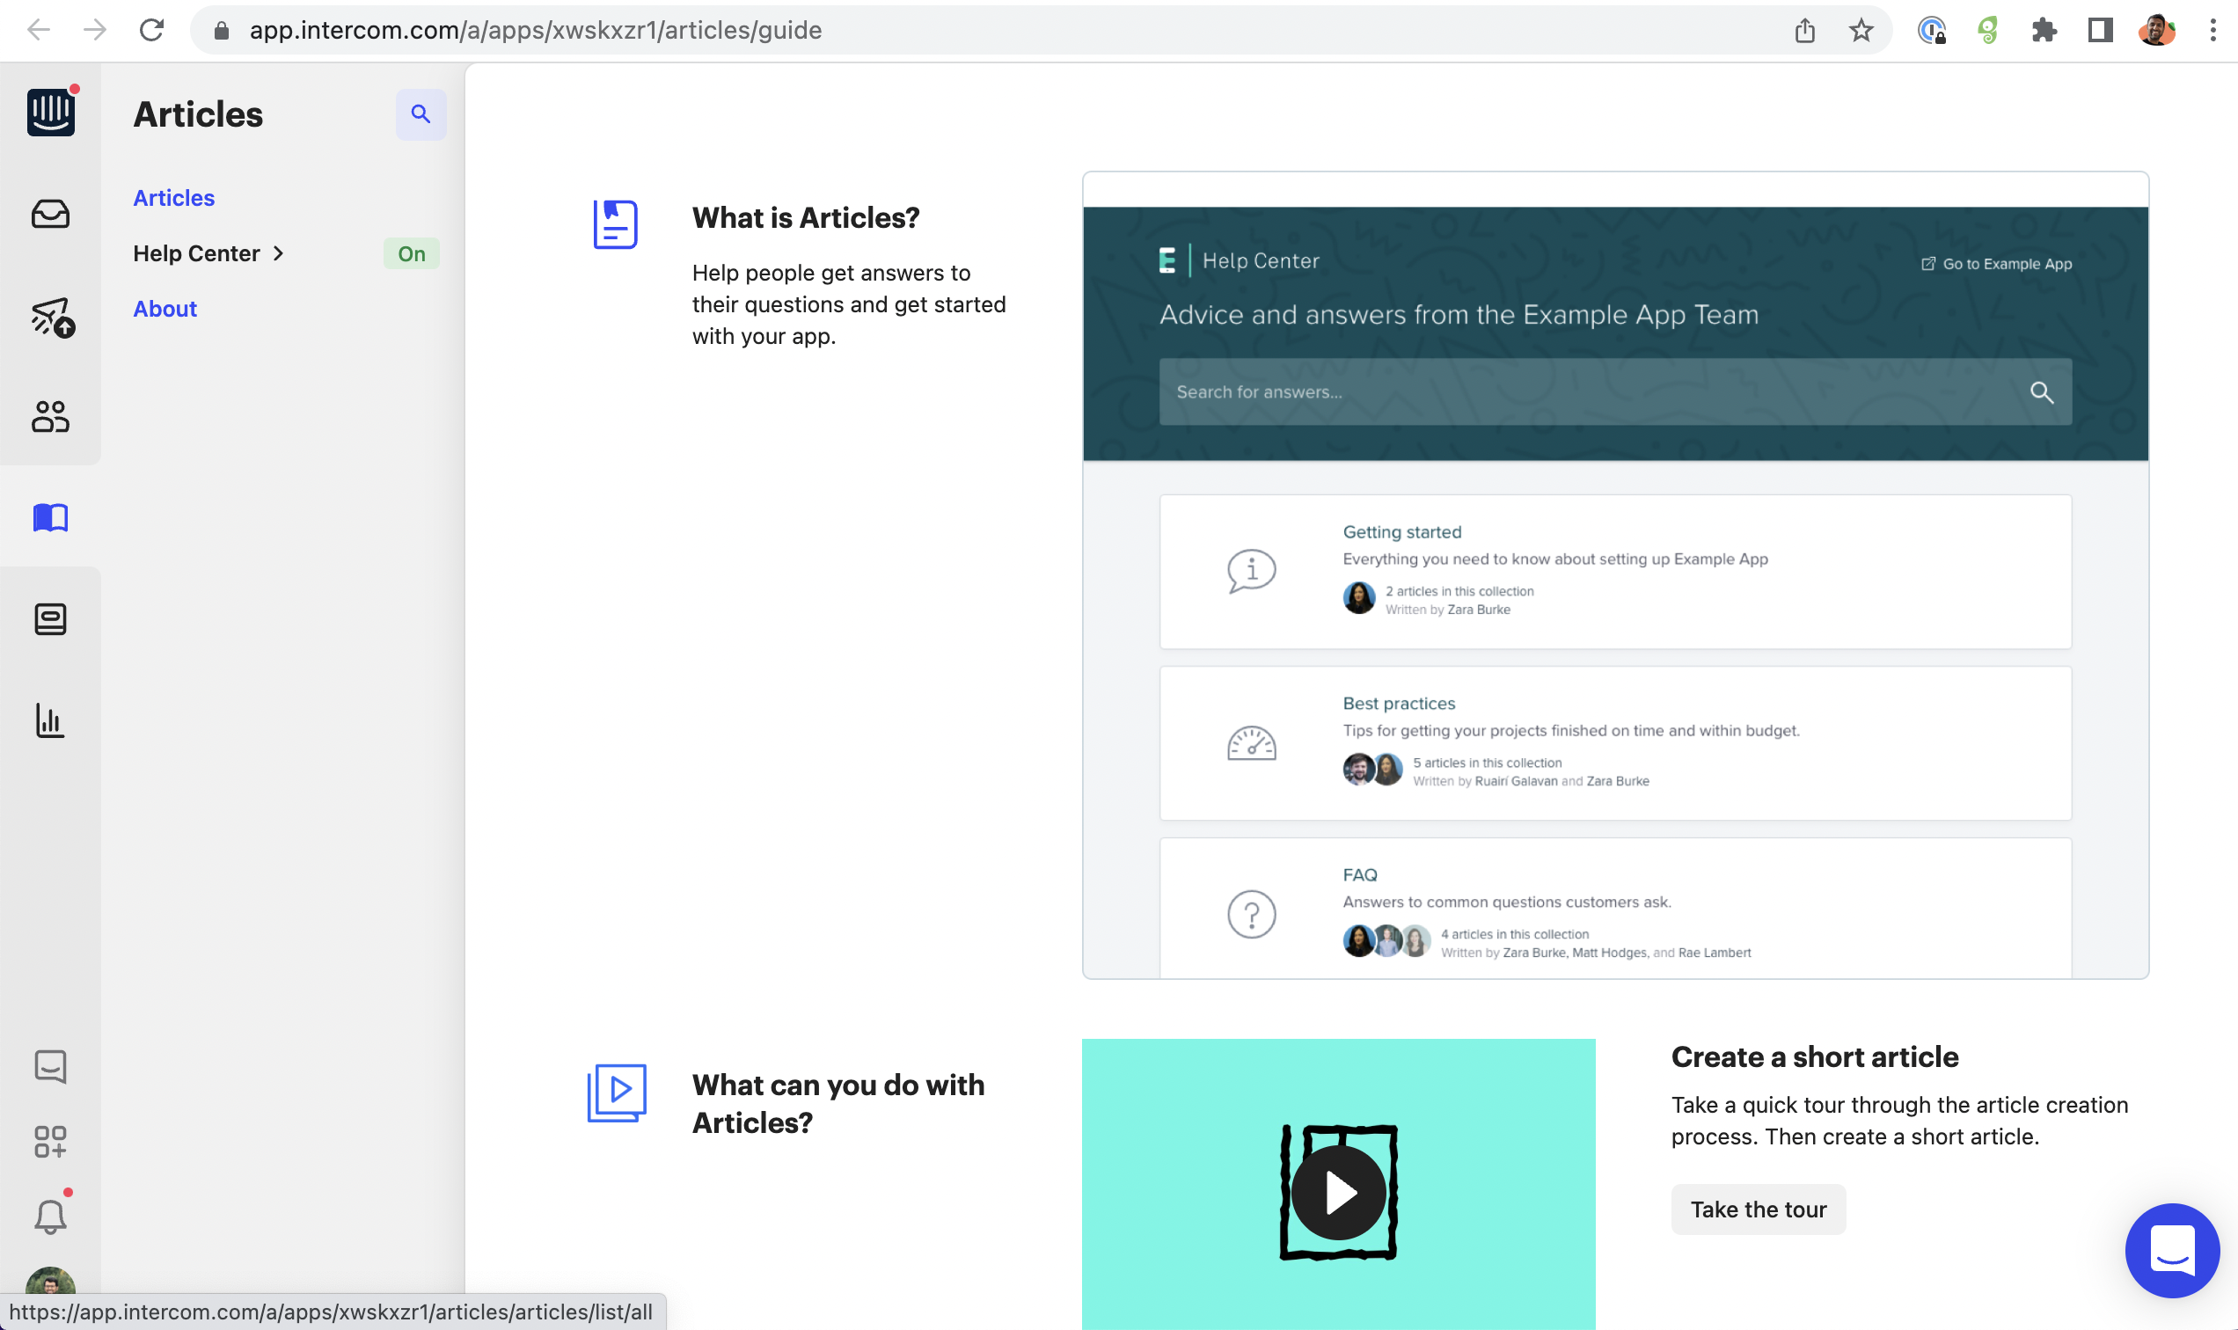
Task: Open the Reports bar chart icon
Action: tap(50, 720)
